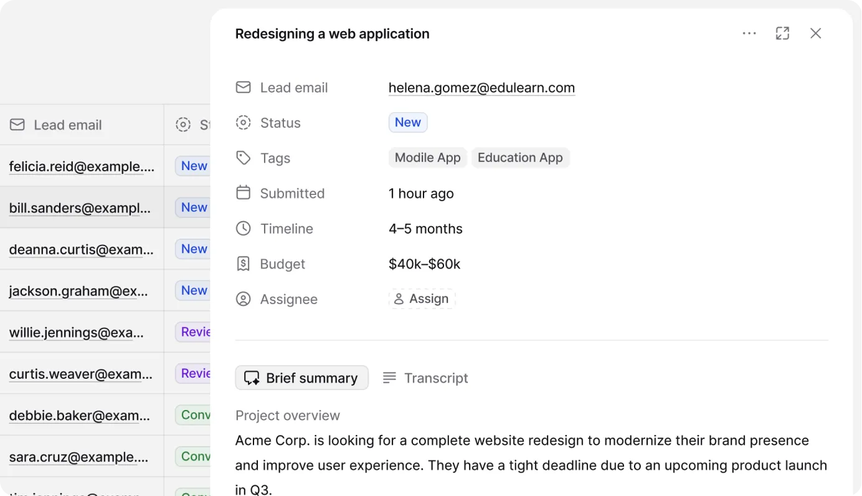
Task: Open helena.gomez@edulearn.com email link
Action: click(x=481, y=87)
